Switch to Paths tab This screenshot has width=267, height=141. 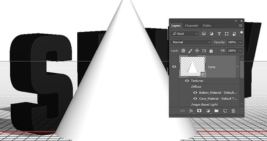tap(207, 26)
